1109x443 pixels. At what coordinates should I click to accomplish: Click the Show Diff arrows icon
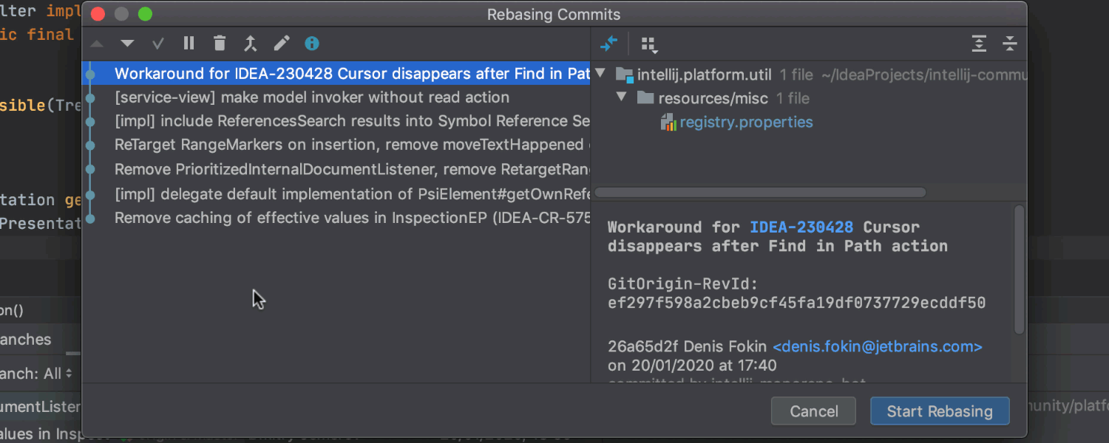coord(608,44)
